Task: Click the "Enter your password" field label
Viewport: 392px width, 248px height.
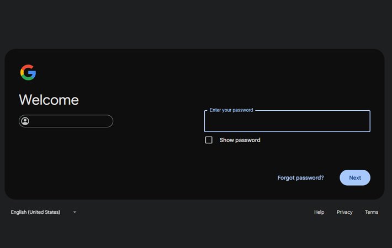Action: 231,110
